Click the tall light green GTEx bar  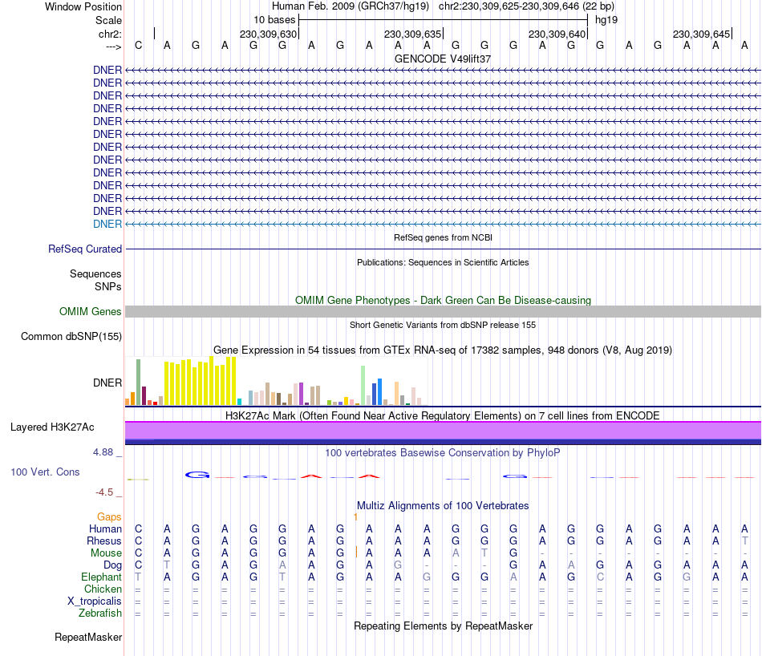coord(363,385)
